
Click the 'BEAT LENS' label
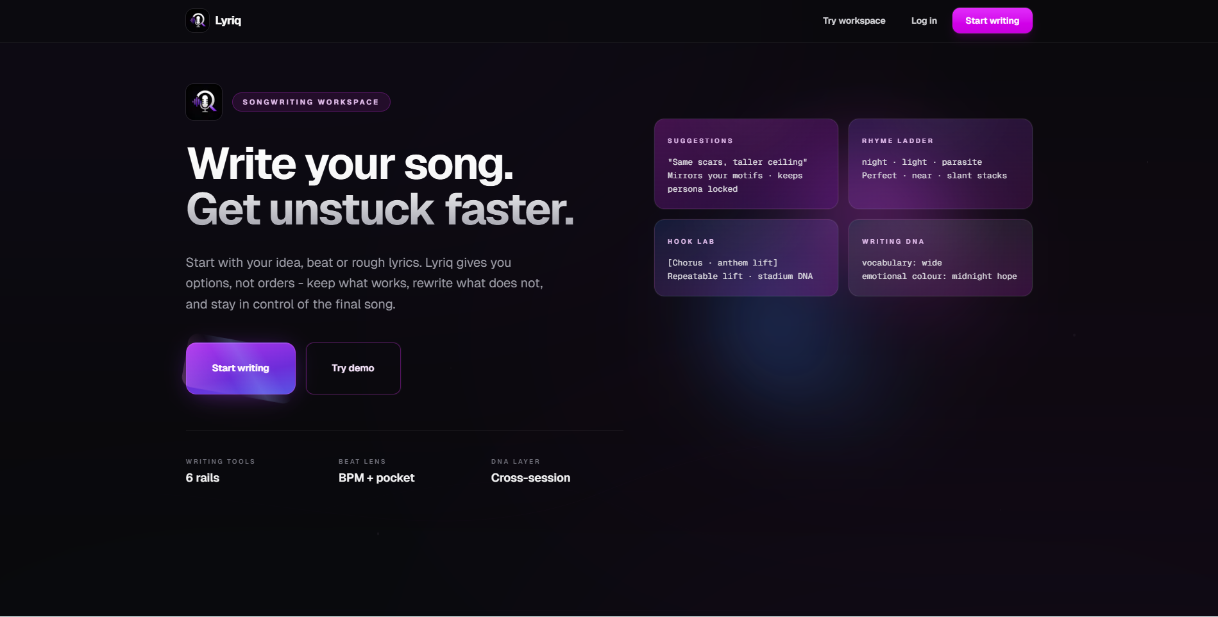pyautogui.click(x=362, y=462)
